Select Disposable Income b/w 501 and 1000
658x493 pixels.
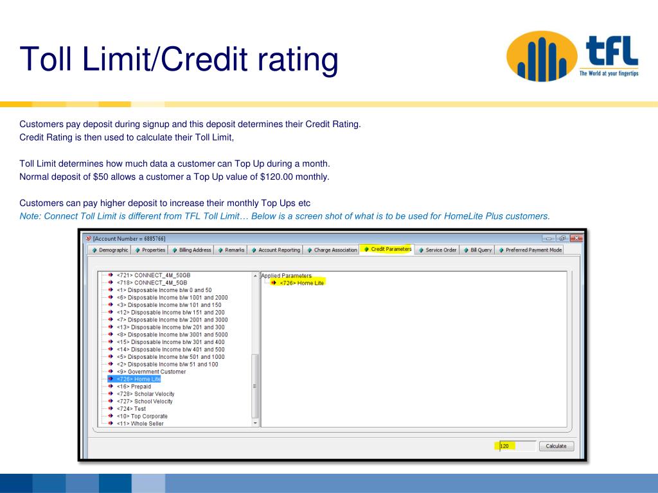click(x=170, y=357)
